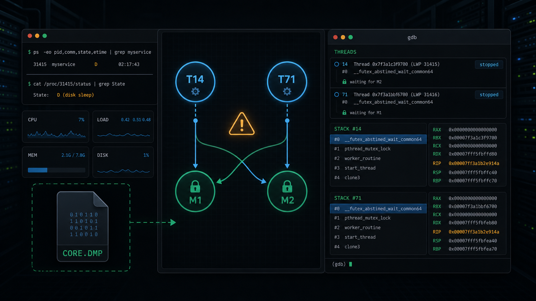Click the STACK #71 heading
This screenshot has width=536, height=301.
pyautogui.click(x=348, y=198)
